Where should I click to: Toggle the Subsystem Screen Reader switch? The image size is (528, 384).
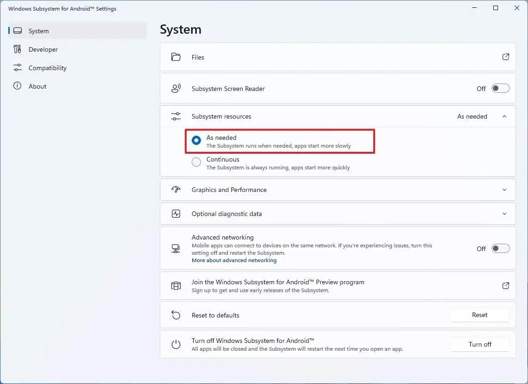(x=500, y=89)
